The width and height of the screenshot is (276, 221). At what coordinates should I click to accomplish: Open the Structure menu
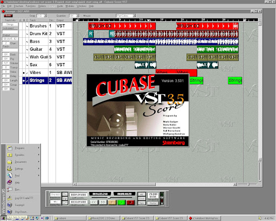click(x=18, y=6)
